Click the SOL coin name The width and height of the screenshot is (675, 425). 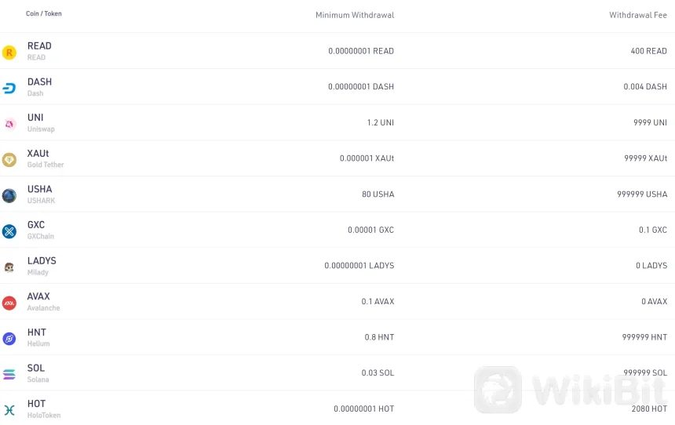coord(36,368)
